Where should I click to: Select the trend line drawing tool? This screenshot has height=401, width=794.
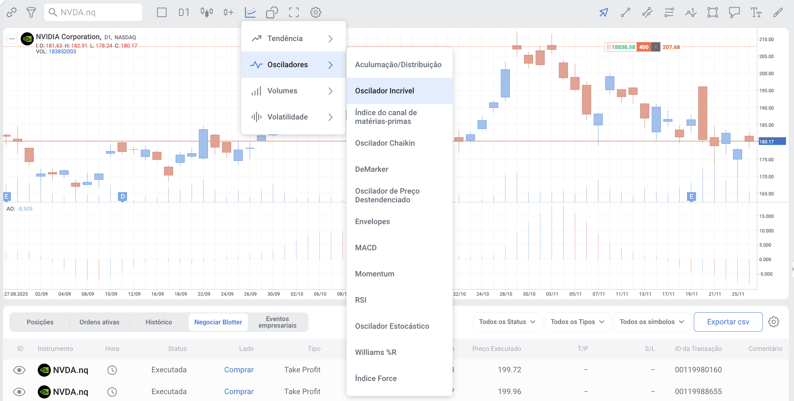(625, 12)
